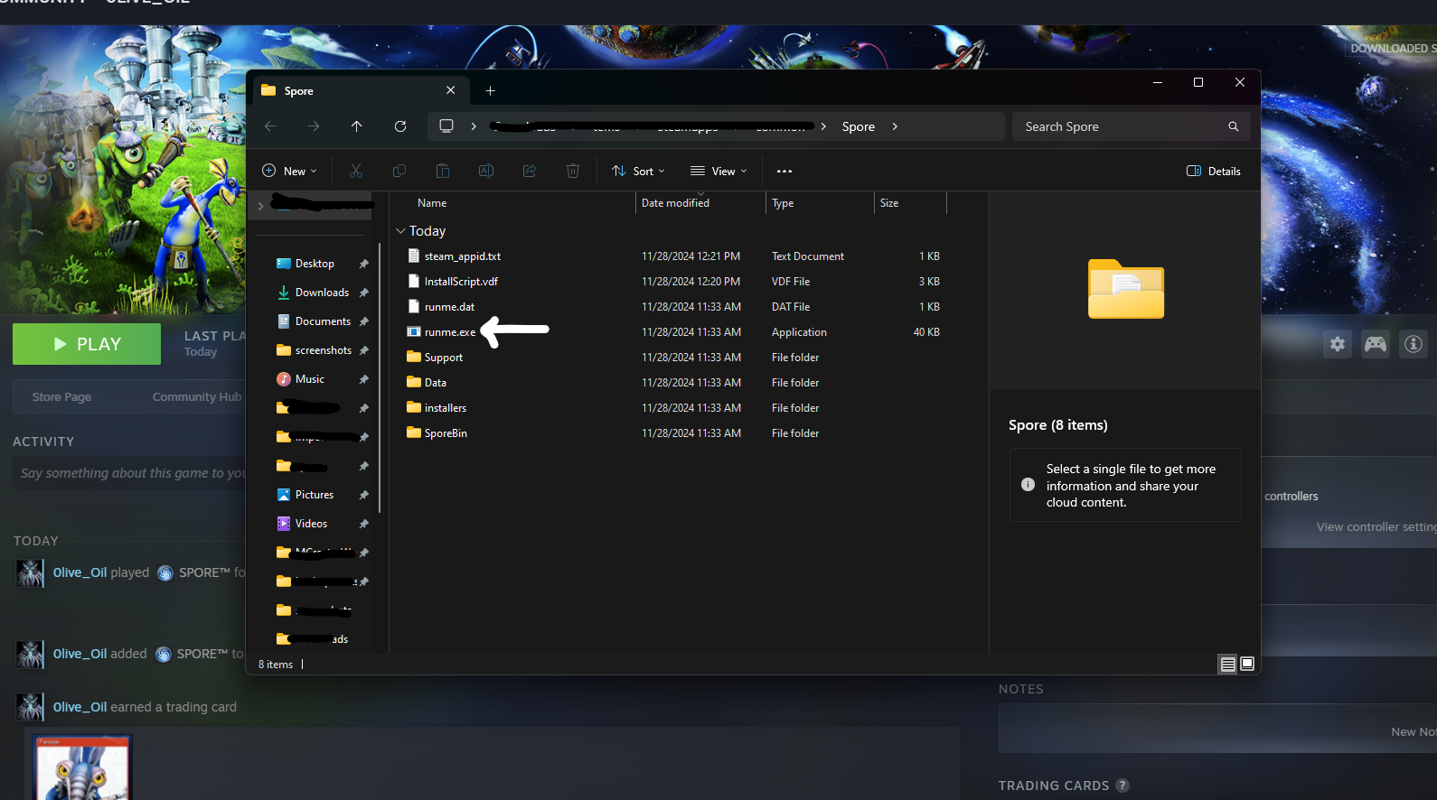Click the This PC monitor icon in address bar
1437x800 pixels.
click(446, 126)
